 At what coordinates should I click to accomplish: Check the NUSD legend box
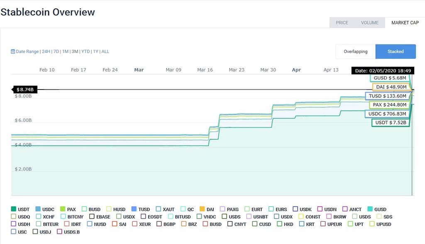pyautogui.click(x=90, y=224)
